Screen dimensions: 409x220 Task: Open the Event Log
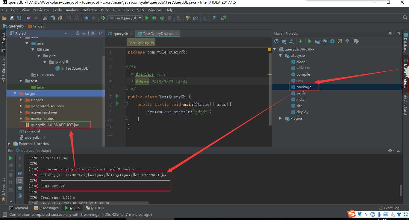389,208
